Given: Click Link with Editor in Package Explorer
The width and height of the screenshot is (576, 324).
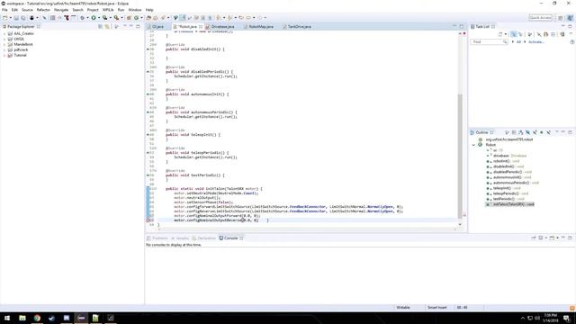Looking at the screenshot, I should tap(107, 26).
